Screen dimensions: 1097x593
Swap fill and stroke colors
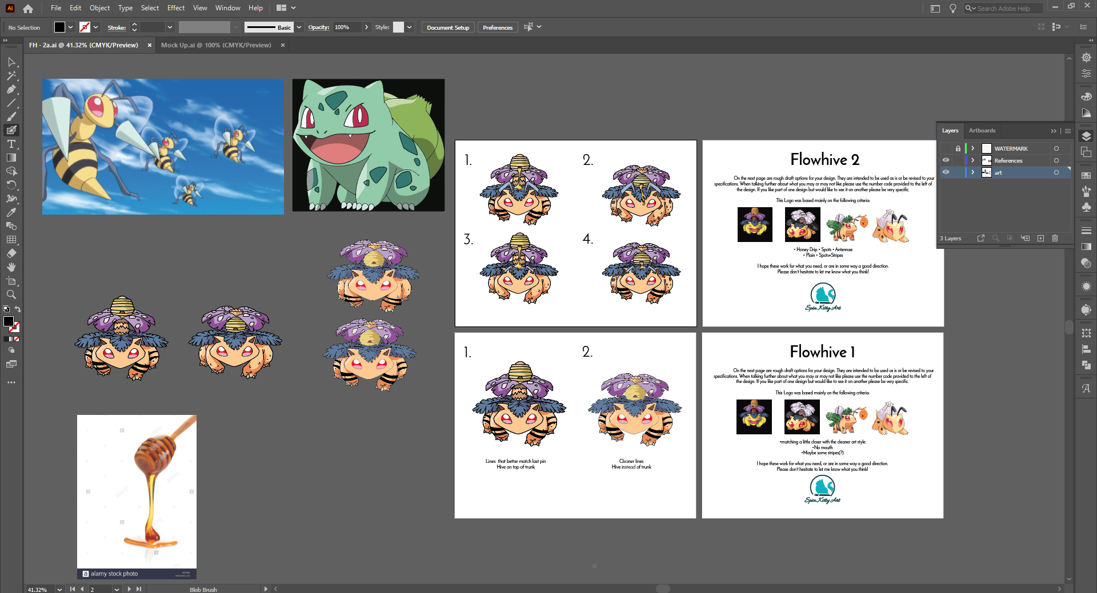pos(18,309)
